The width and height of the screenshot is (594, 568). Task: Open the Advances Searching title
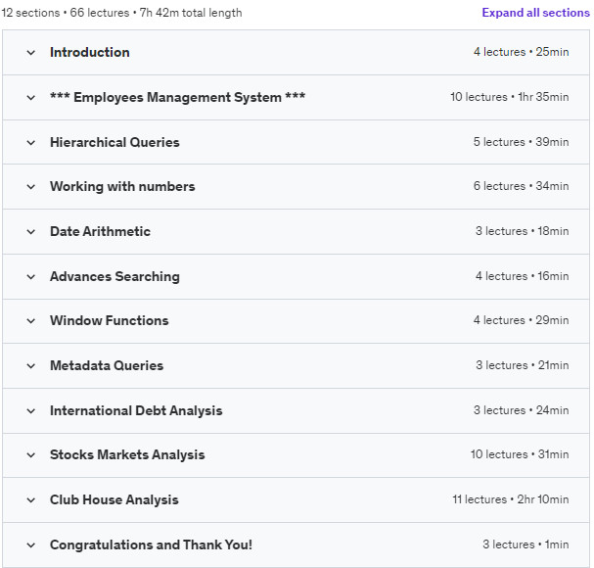point(114,277)
